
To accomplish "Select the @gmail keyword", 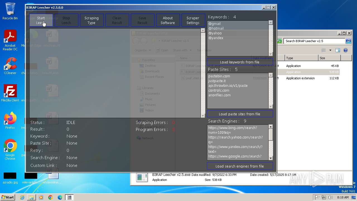I will coord(214,24).
